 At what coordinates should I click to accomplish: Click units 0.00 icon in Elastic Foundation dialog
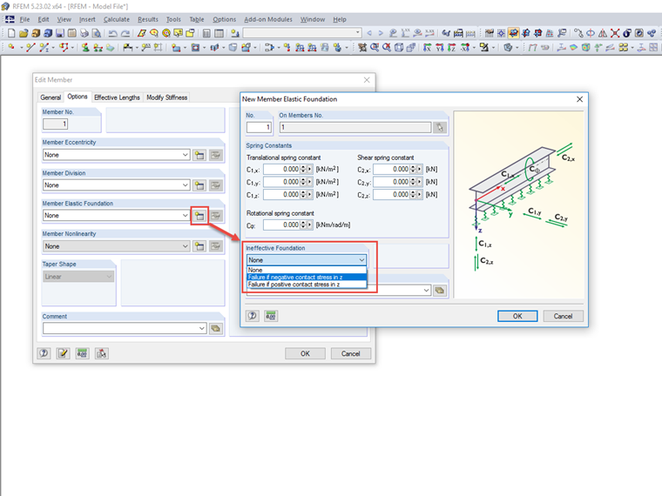271,316
